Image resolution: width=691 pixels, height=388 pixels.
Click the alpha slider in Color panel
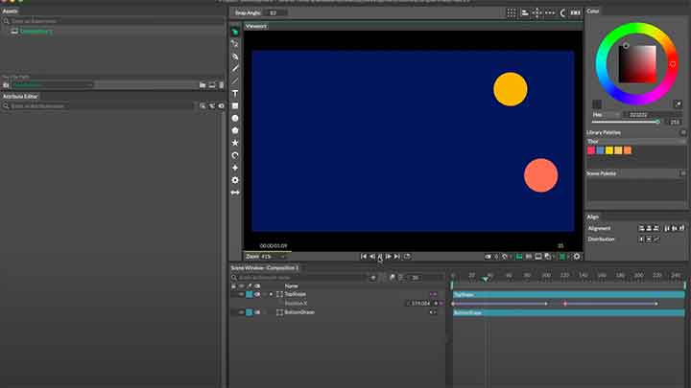(x=626, y=122)
